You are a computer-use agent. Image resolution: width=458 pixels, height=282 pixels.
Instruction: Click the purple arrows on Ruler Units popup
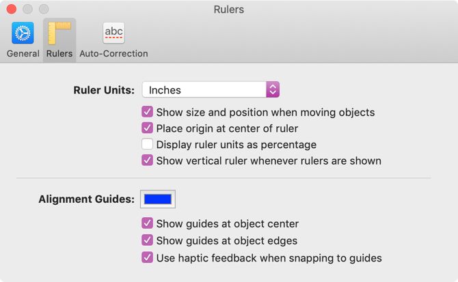(x=273, y=89)
